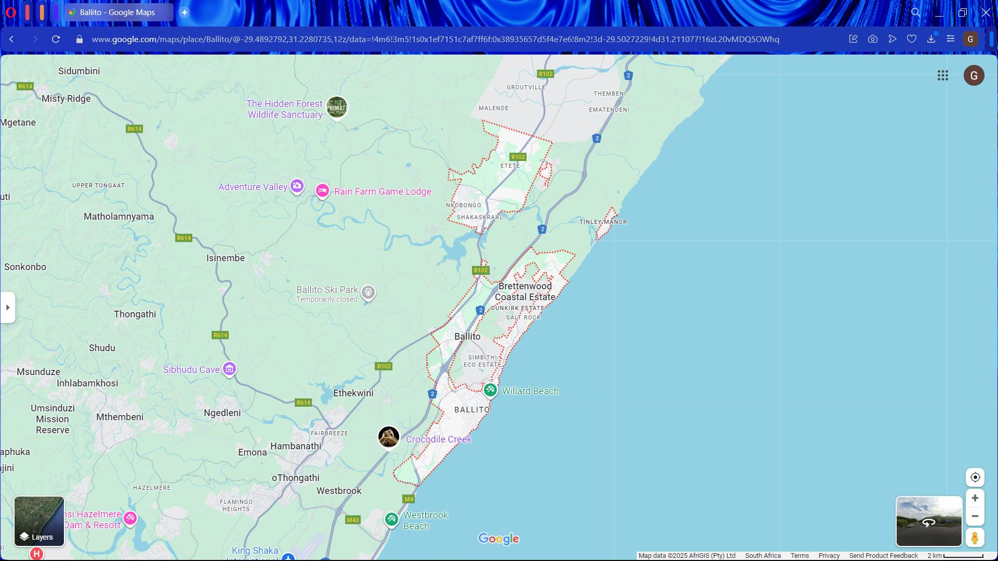Click the Brettenwood Coastal Estate label
998x561 pixels.
(525, 291)
